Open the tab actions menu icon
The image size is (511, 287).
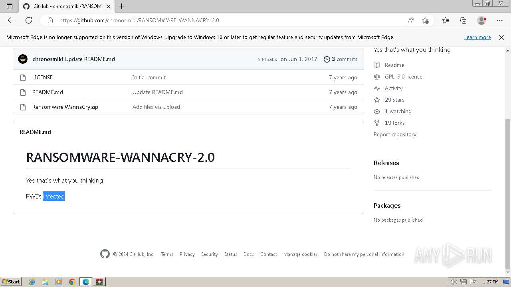pos(10,6)
